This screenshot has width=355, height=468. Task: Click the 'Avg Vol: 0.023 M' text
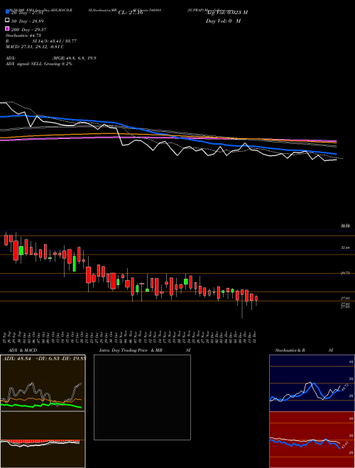226,13
